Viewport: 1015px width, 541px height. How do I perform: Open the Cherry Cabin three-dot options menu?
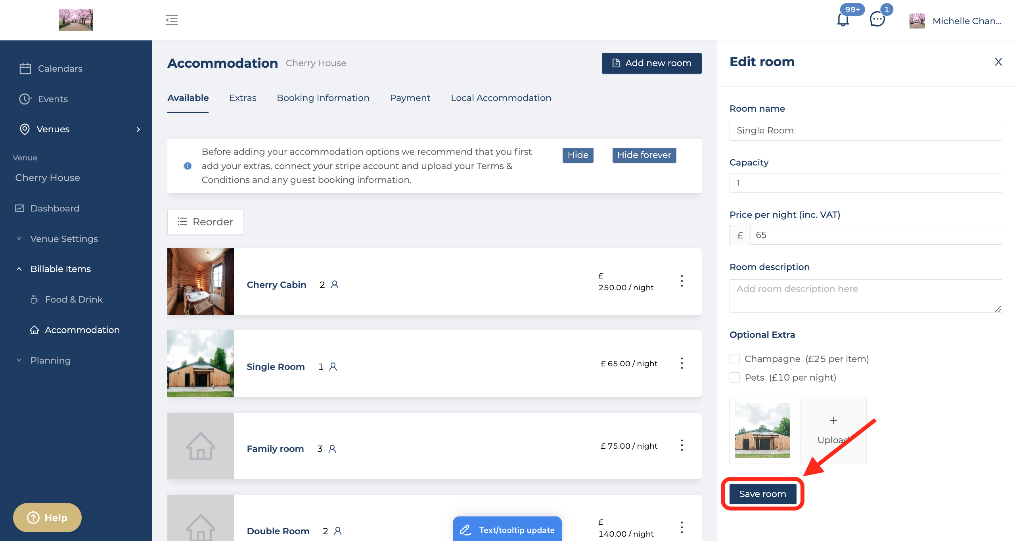tap(682, 281)
